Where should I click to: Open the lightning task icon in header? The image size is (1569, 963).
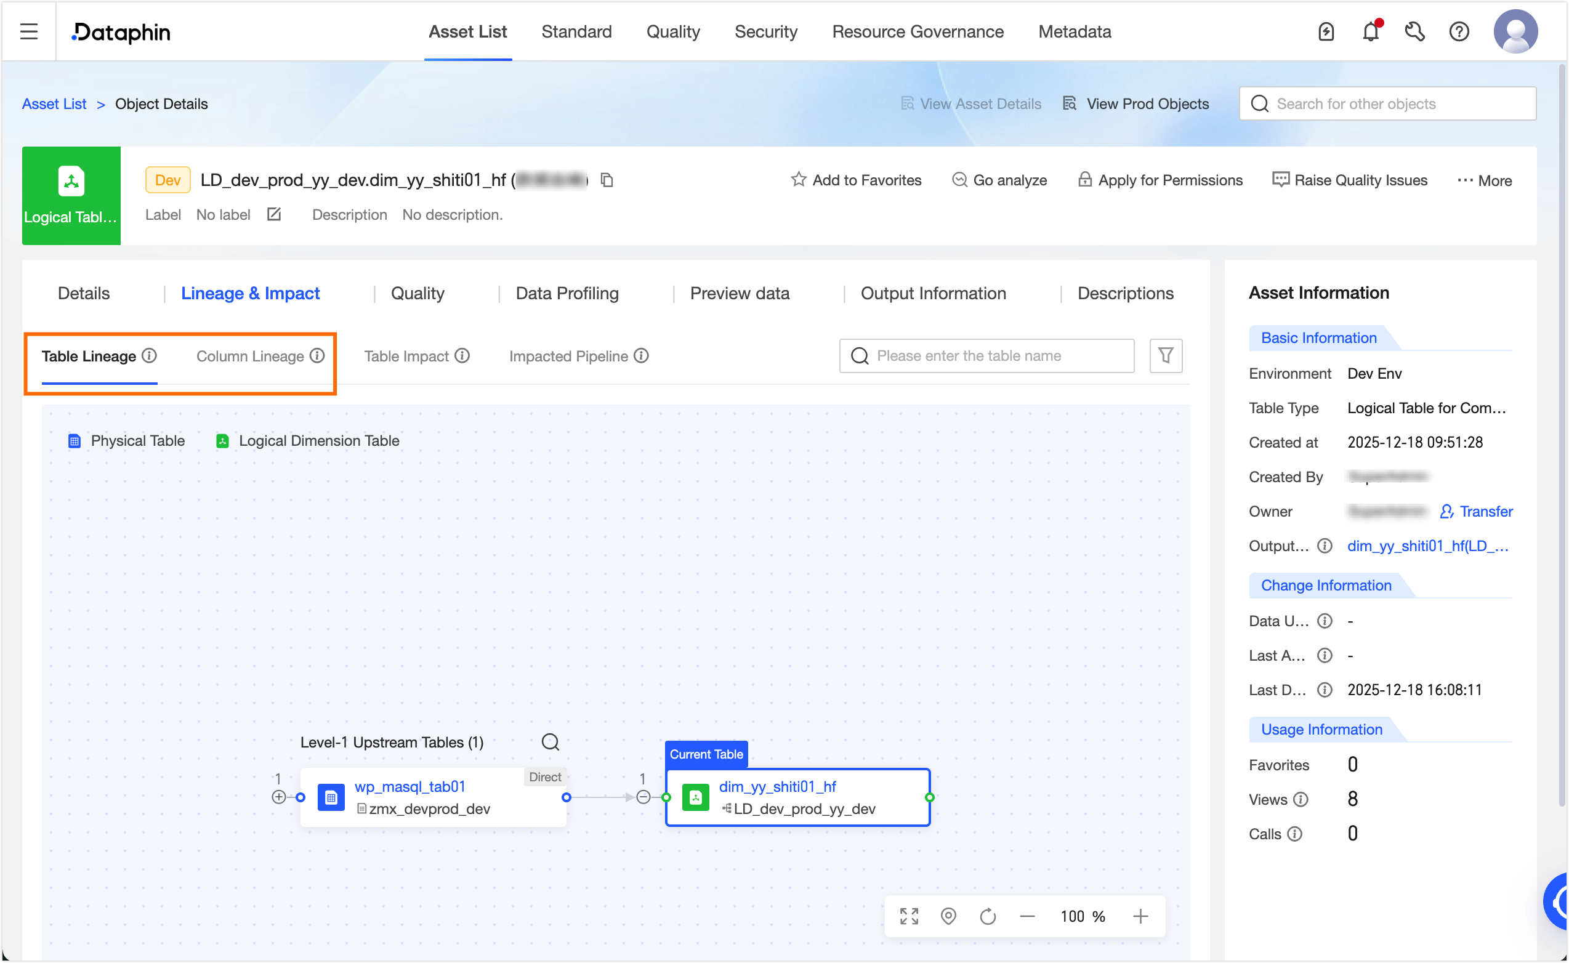1326,31
